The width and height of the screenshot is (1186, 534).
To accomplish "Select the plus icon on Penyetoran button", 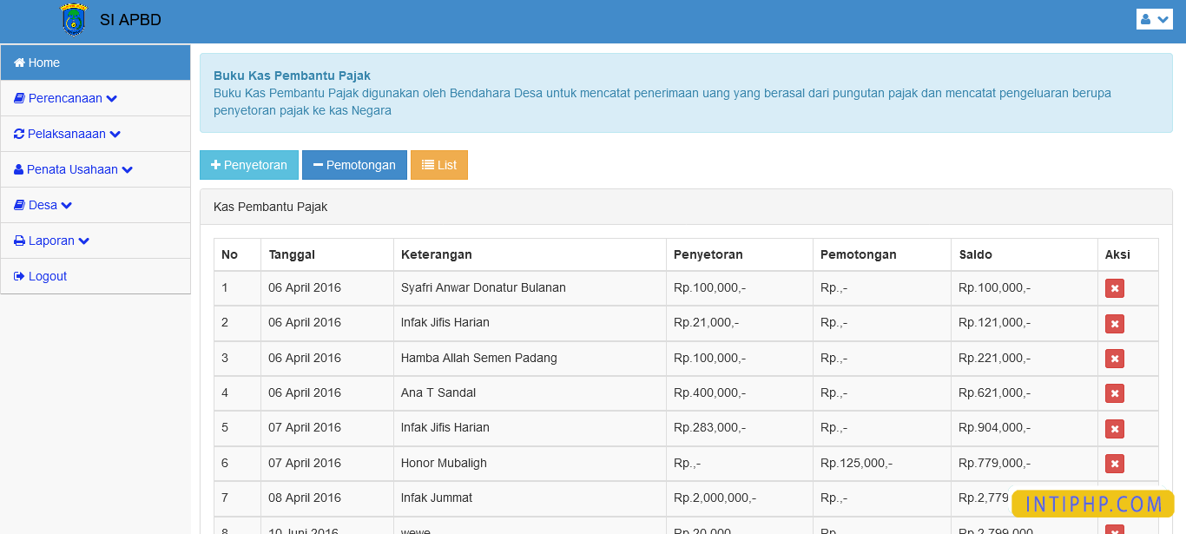I will (218, 164).
